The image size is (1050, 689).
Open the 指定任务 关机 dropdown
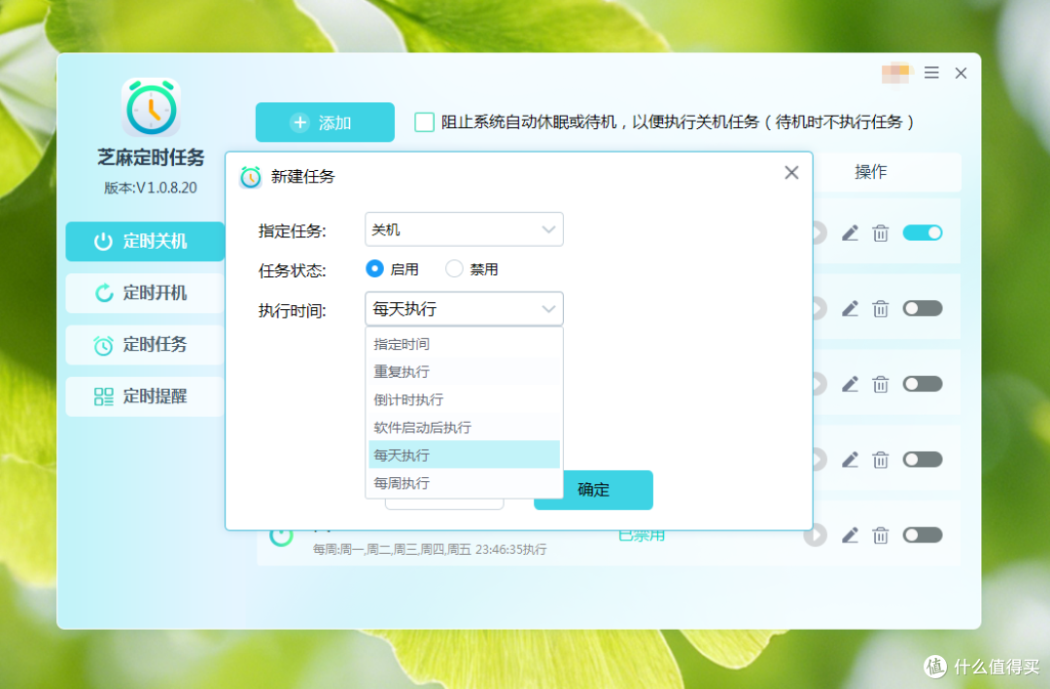coord(464,229)
